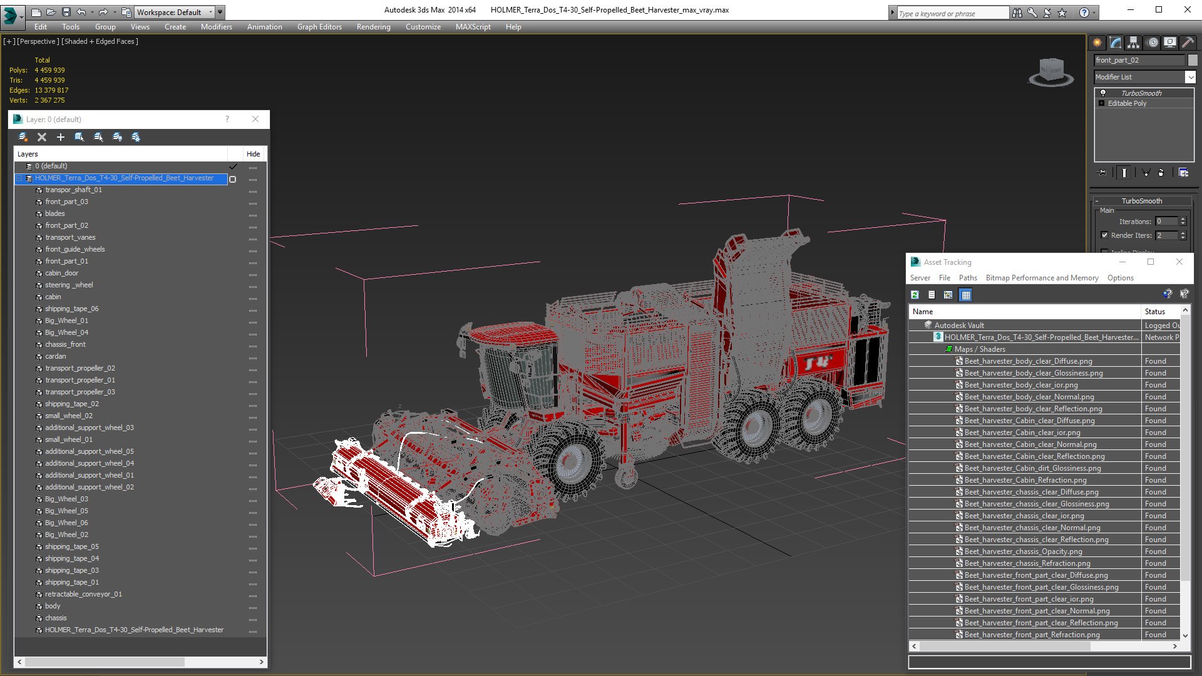This screenshot has width=1202, height=676.
Task: Toggle Show End Result icon
Action: click(1124, 173)
